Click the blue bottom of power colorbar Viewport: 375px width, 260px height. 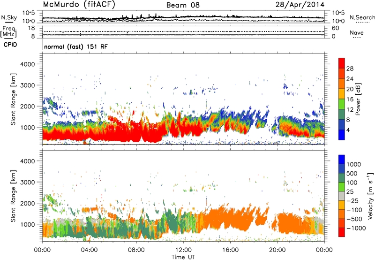pos(342,135)
